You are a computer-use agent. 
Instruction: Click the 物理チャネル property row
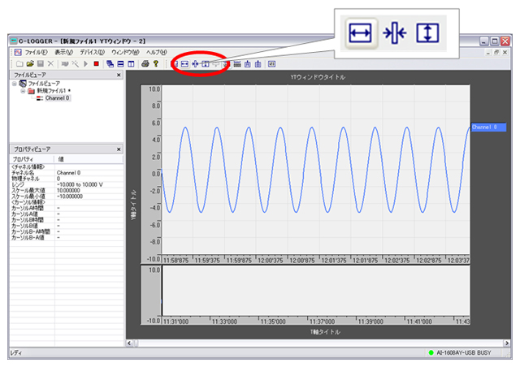coord(67,179)
